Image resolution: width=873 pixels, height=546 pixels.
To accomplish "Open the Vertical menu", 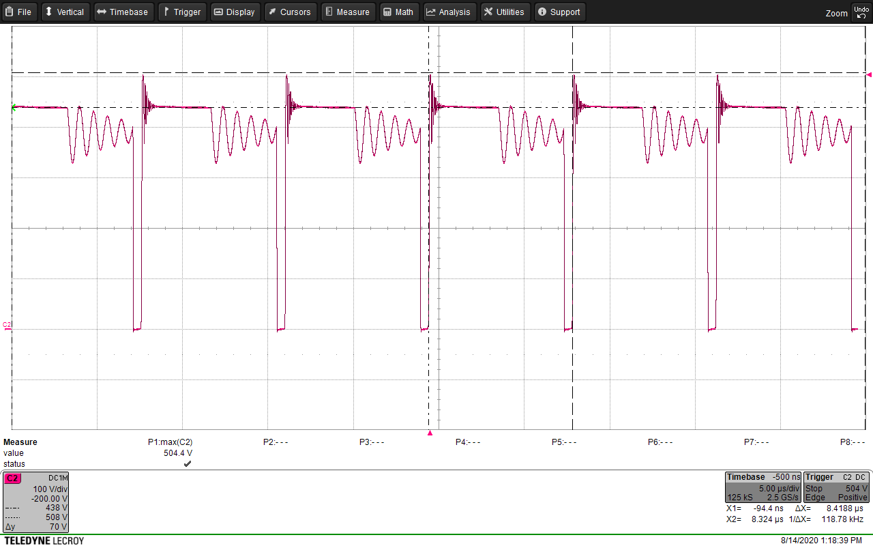I will 64,12.
